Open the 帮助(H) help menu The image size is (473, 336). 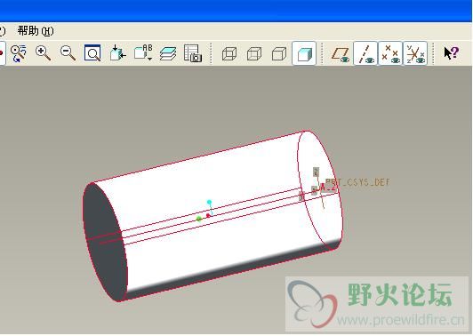(x=36, y=31)
